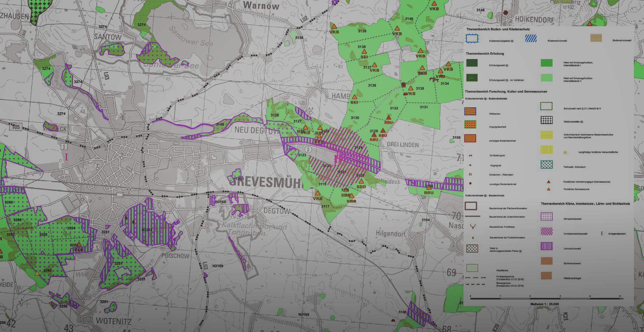Select the Immissionsschutzwald magenta-hatched legend symbol
This screenshot has height=332, width=644.
point(546,231)
